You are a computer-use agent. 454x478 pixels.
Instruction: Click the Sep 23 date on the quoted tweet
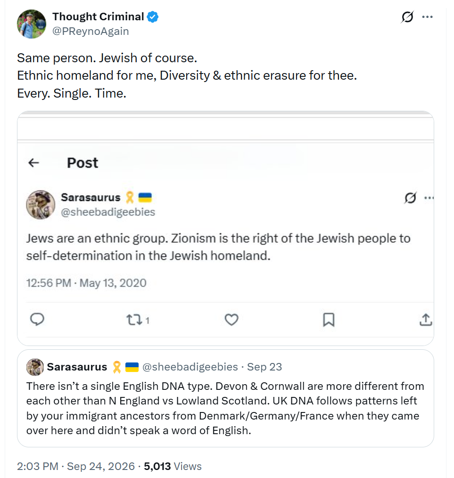coord(264,367)
